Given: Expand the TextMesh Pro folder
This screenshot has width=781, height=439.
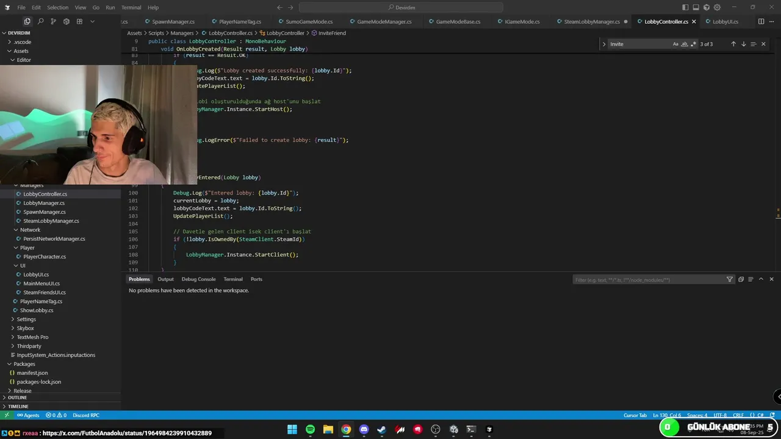Looking at the screenshot, I should 61,337.
